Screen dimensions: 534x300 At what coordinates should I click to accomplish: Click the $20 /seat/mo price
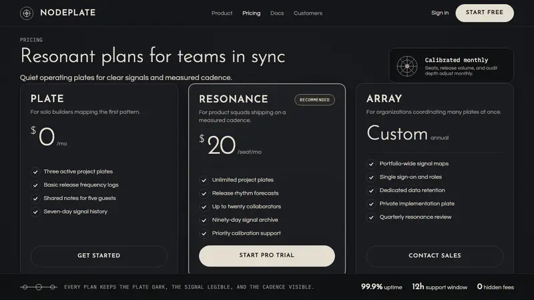230,145
